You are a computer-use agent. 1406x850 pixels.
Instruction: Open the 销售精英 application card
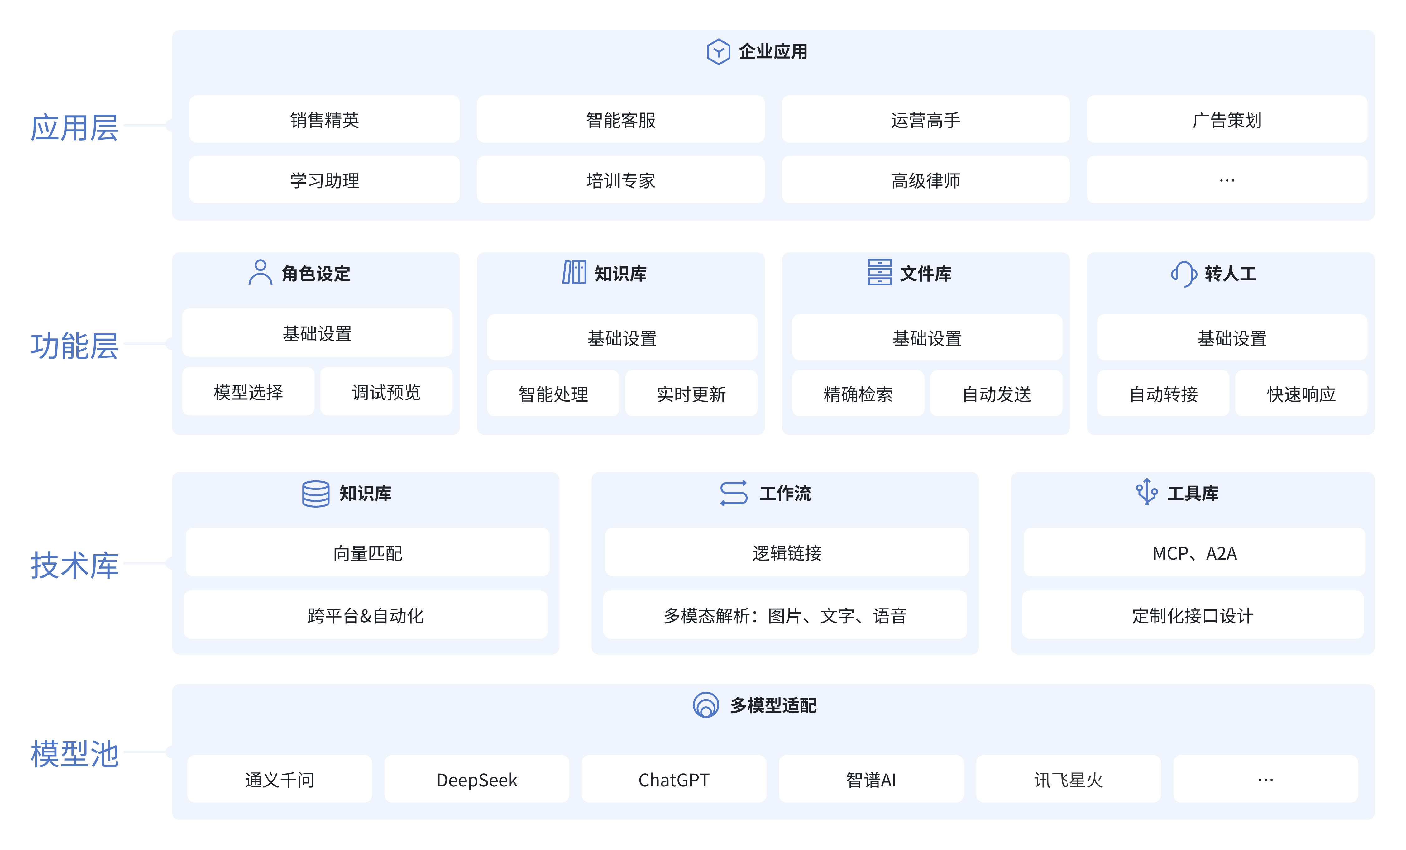323,119
